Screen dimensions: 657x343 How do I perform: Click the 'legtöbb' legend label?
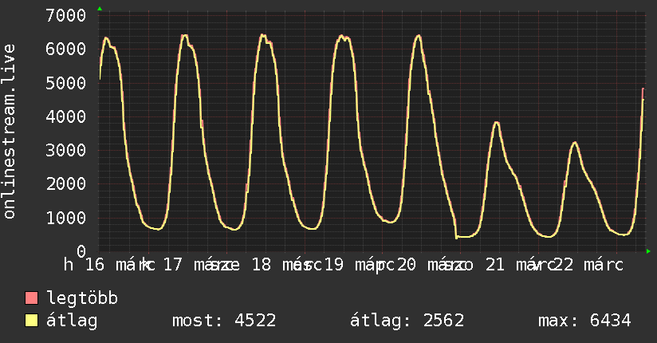tap(82, 298)
